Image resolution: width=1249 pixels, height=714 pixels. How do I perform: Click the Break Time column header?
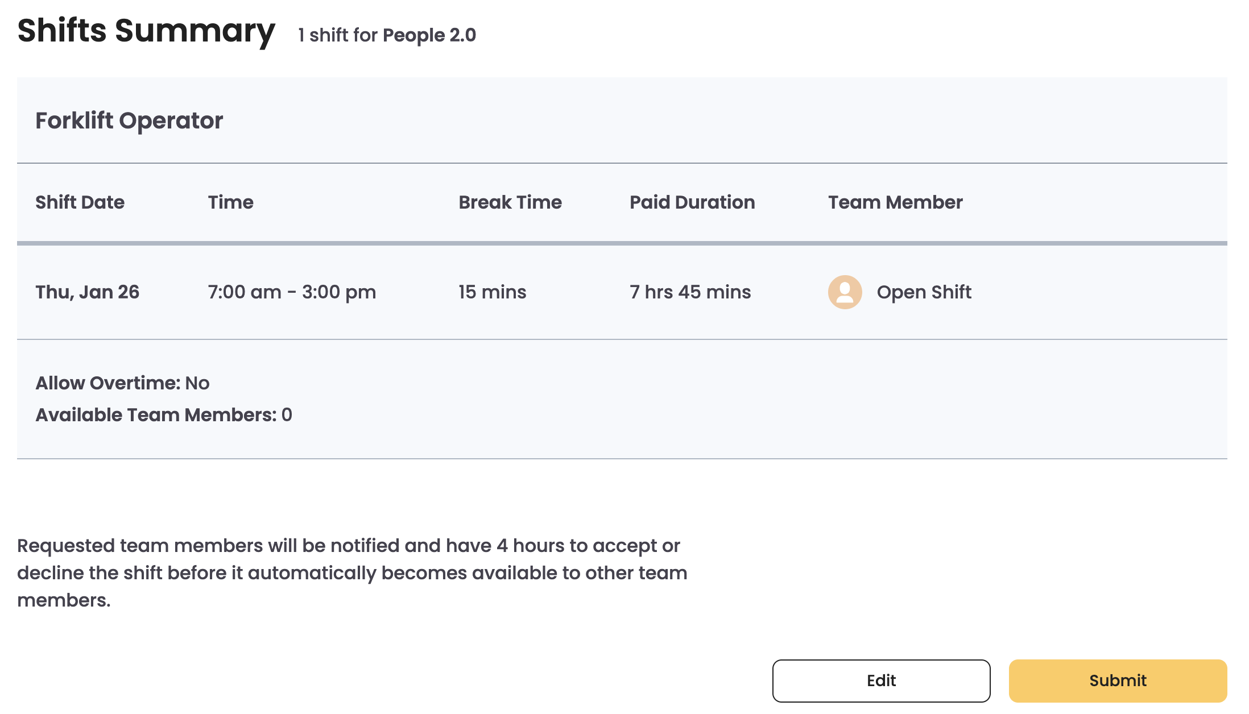(510, 202)
